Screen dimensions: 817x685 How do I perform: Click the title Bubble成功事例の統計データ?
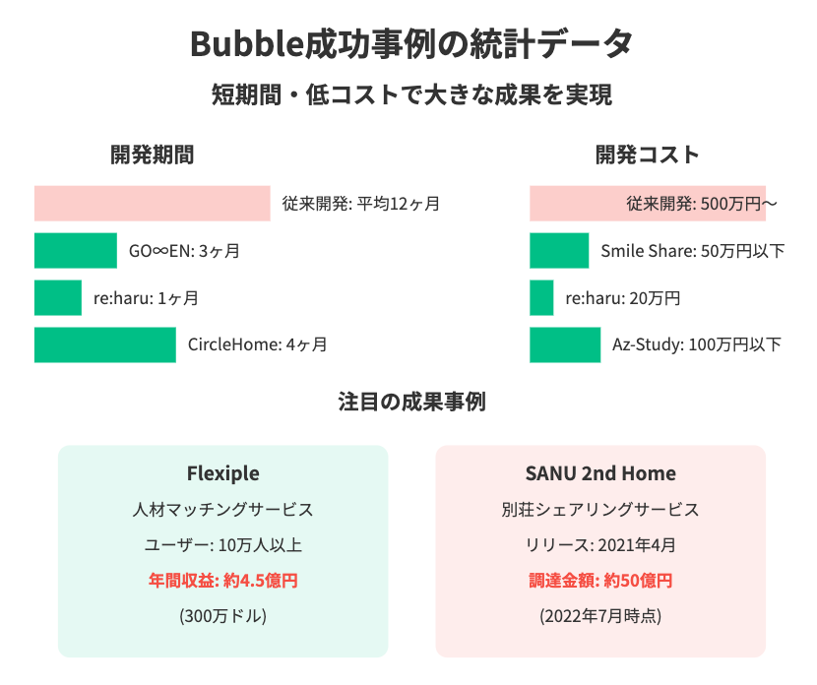point(411,43)
